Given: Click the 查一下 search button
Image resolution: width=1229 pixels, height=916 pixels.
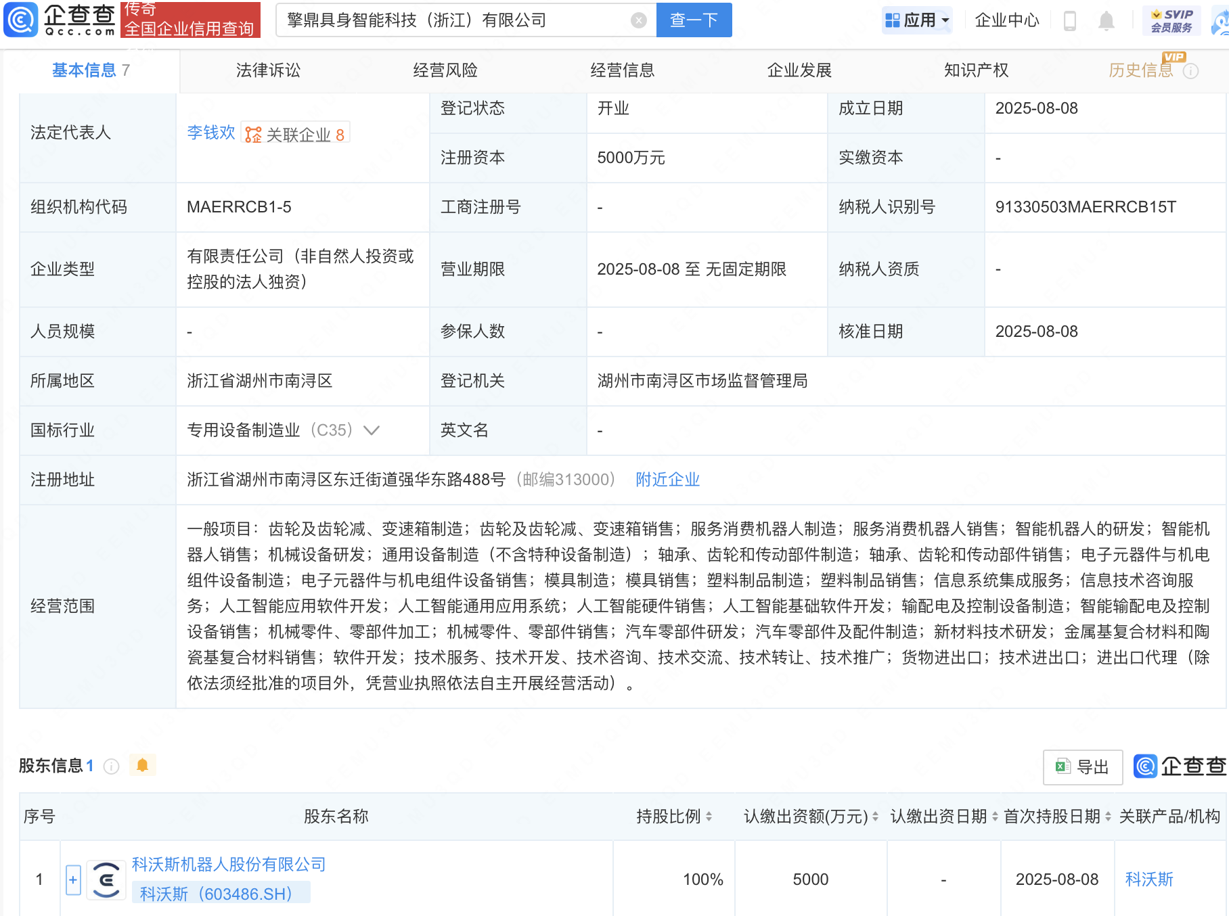Looking at the screenshot, I should click(x=694, y=20).
